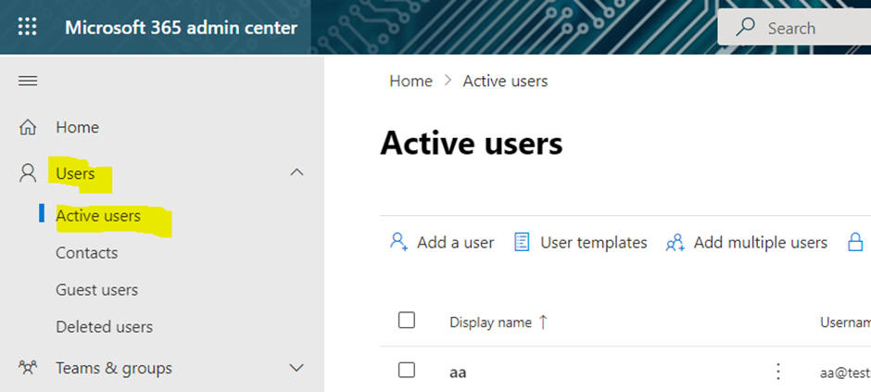Click the Add multiple users icon
The image size is (871, 392).
coord(675,243)
